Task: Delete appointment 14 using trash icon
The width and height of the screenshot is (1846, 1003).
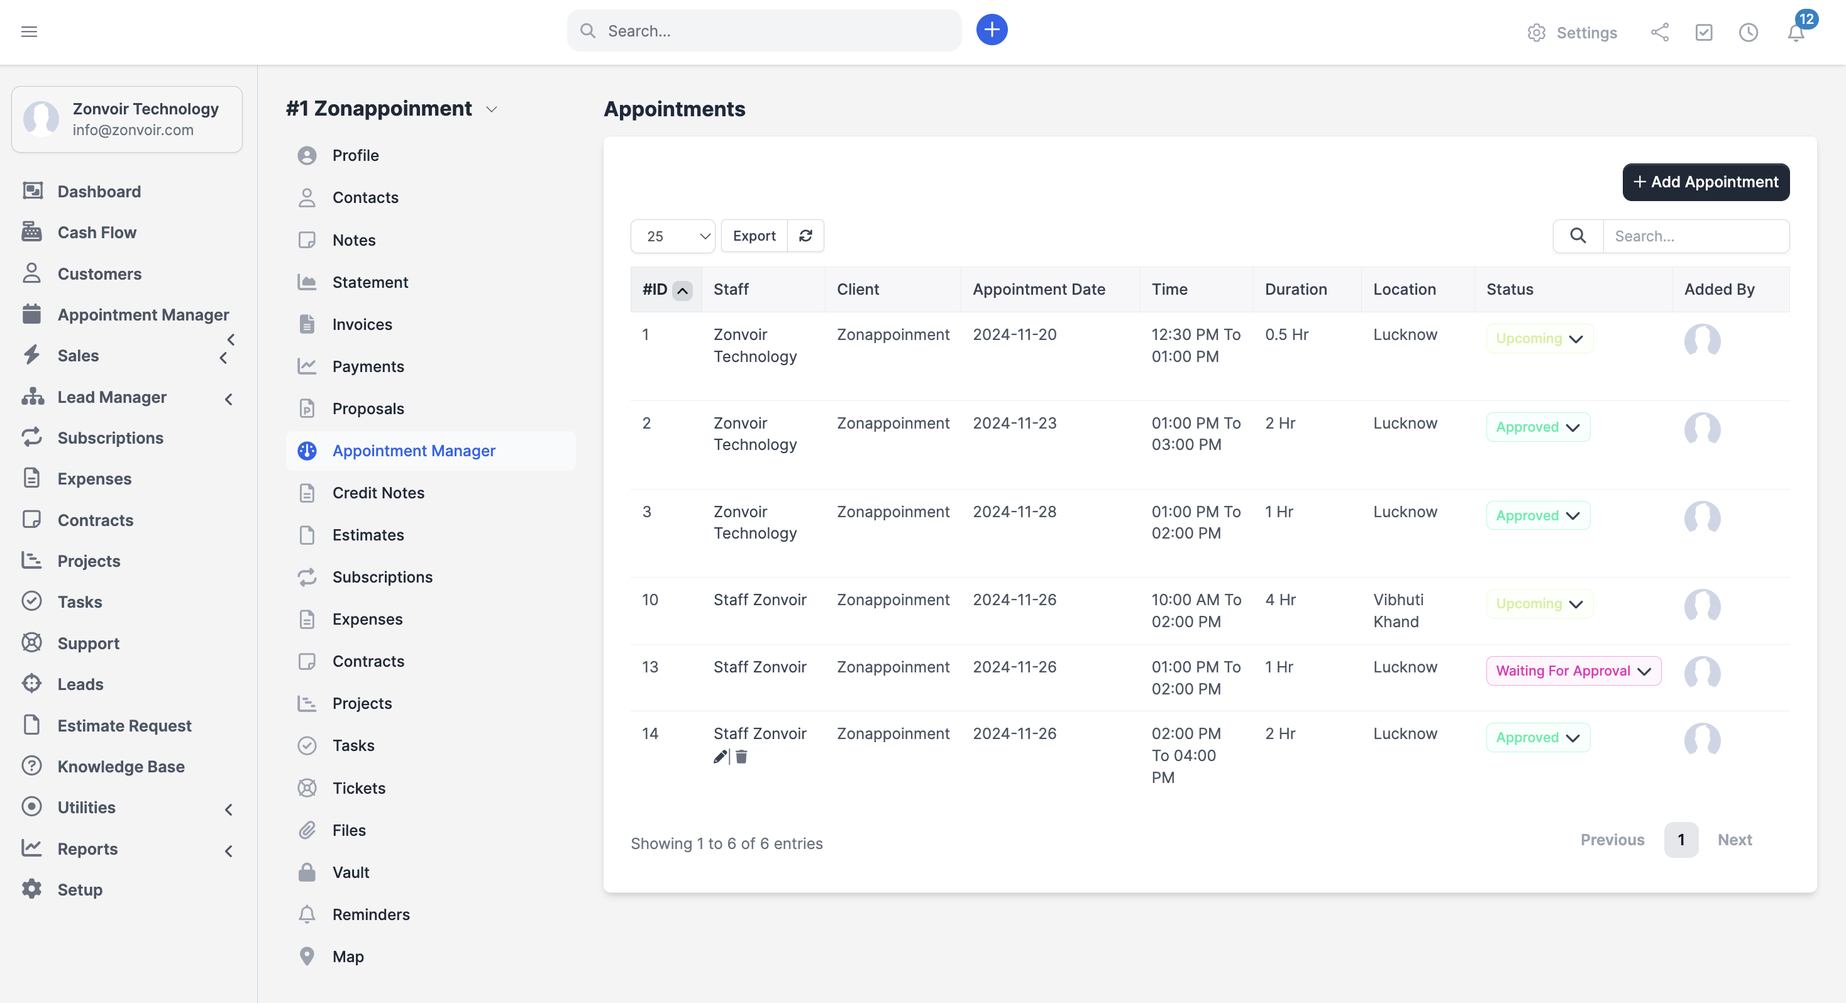Action: pyautogui.click(x=741, y=757)
